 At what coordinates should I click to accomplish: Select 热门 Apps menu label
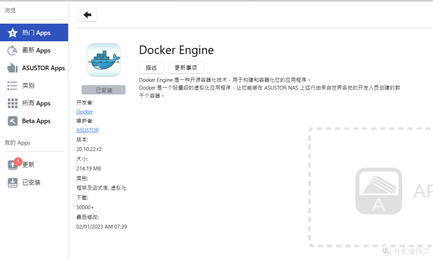[x=36, y=32]
